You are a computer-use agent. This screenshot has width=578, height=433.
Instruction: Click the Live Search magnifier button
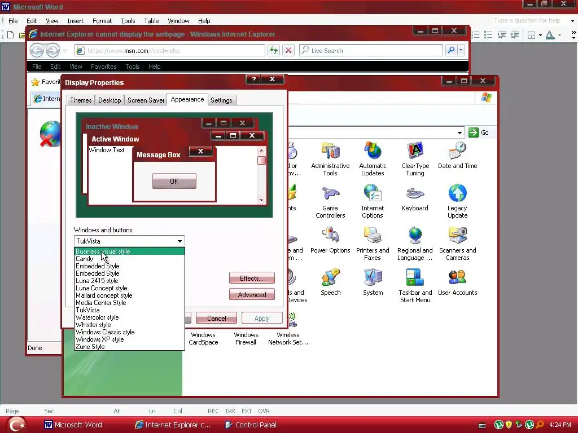coord(451,50)
